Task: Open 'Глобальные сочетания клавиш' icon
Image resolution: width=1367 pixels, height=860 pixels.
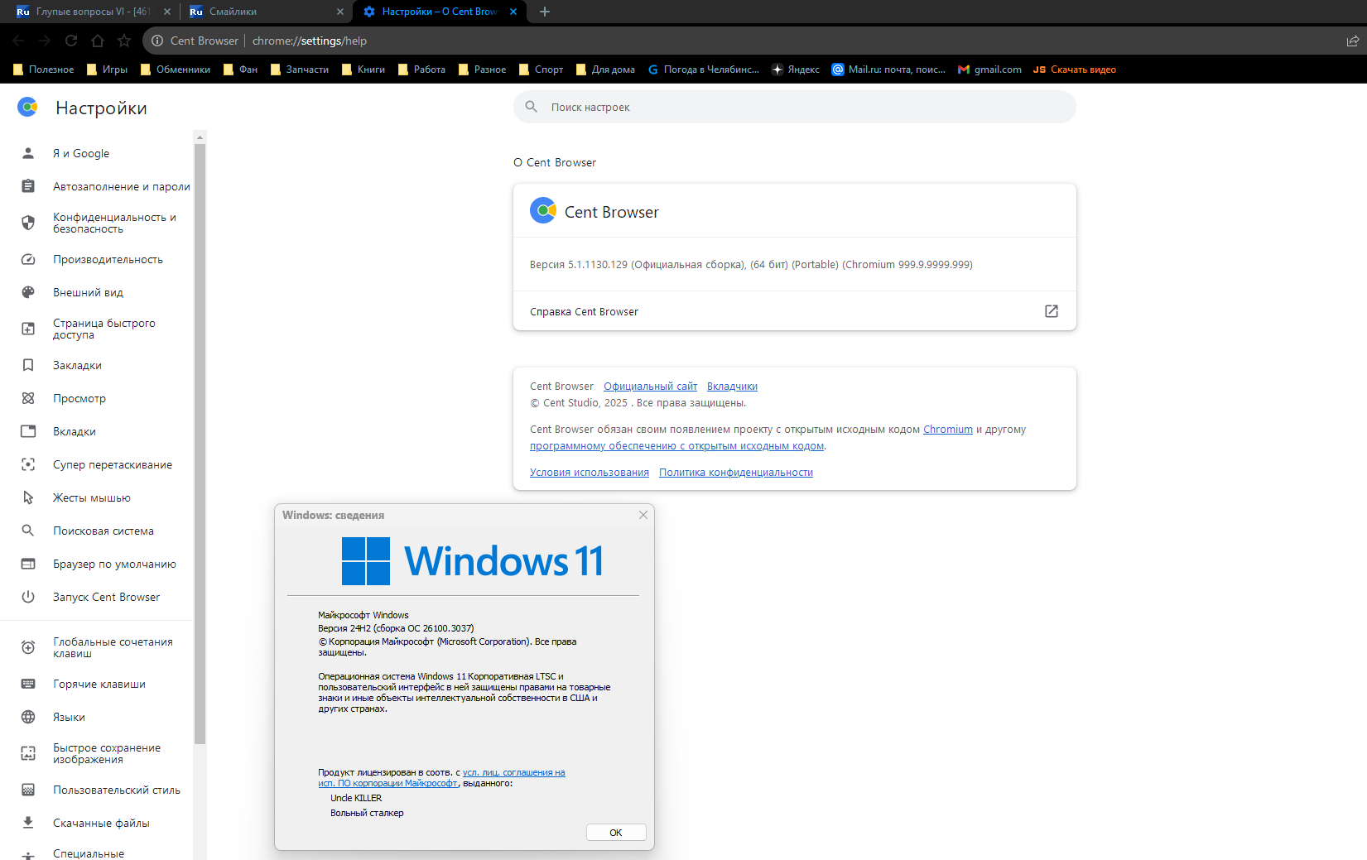Action: pos(28,647)
